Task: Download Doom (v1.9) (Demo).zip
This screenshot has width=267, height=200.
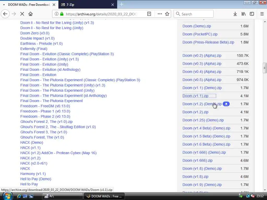Action: pos(202,185)
